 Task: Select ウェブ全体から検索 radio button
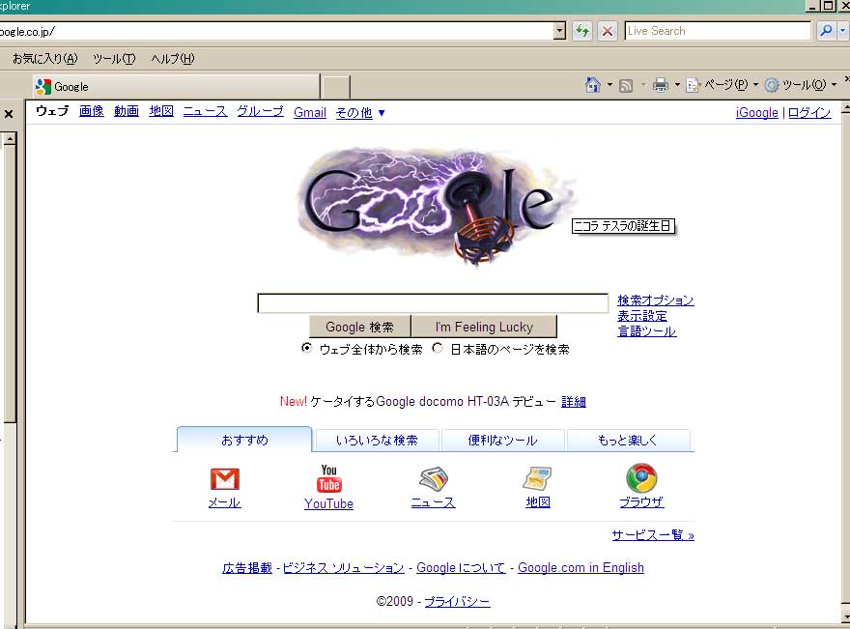[x=307, y=348]
